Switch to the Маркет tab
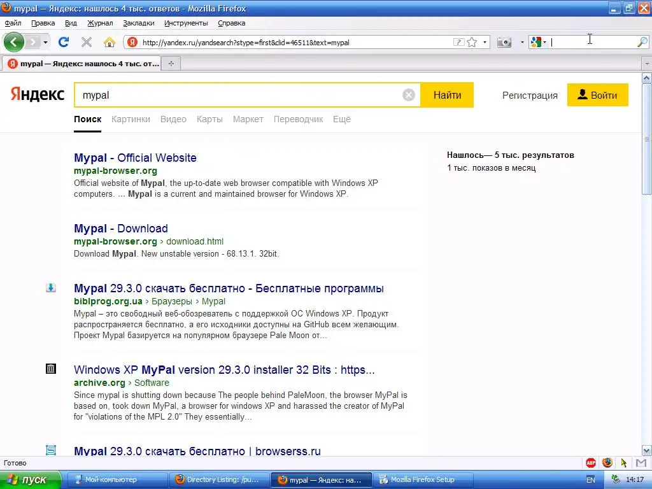The image size is (652, 489). (x=248, y=119)
